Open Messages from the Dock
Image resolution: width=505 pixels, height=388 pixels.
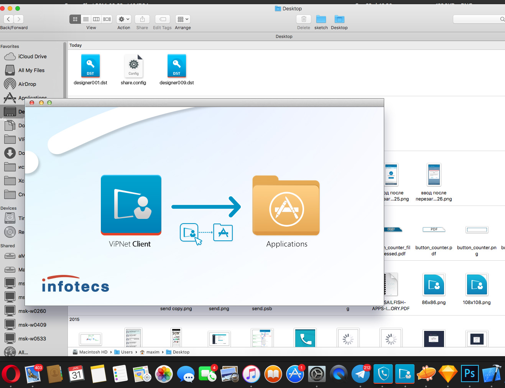(x=186, y=374)
